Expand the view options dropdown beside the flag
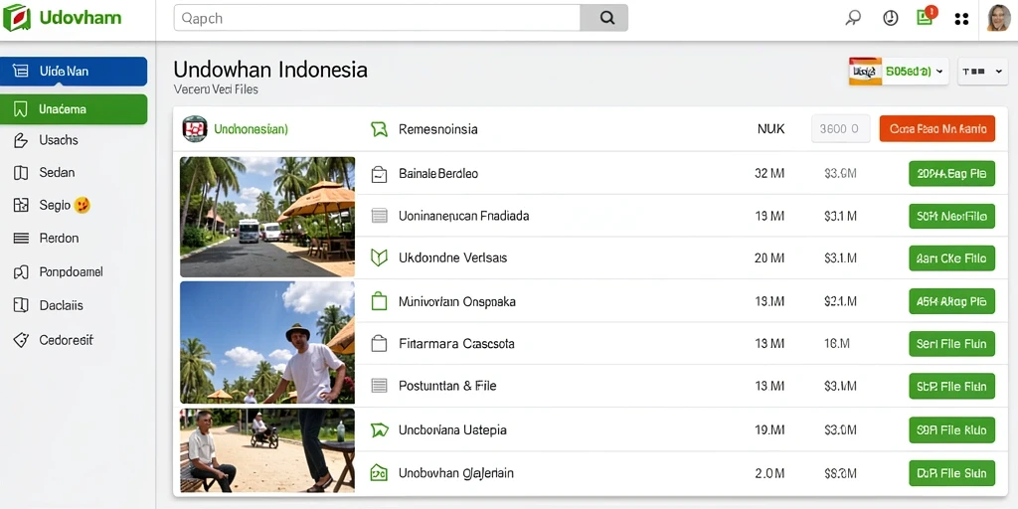Viewport: 1018px width, 509px height. coord(982,72)
